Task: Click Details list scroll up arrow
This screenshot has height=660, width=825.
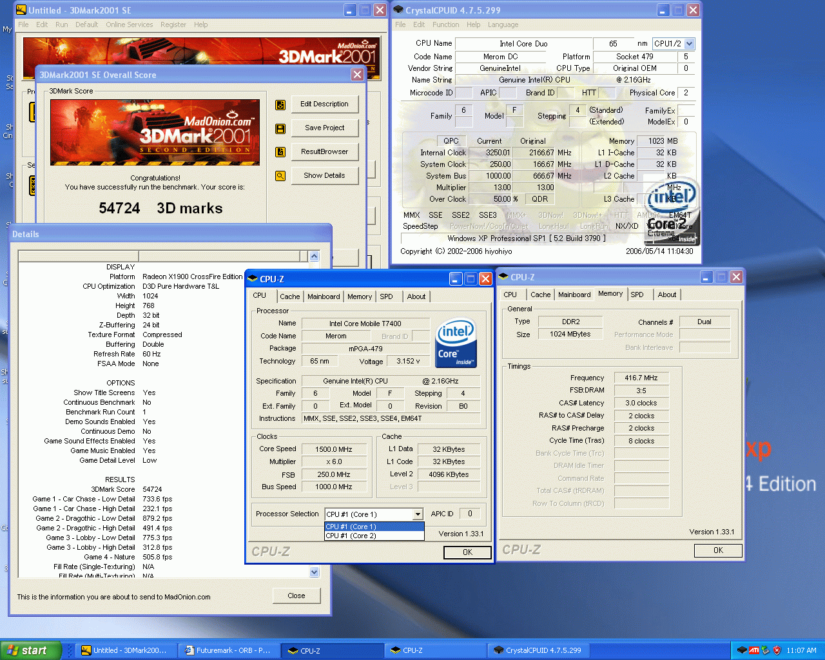Action: click(315, 256)
